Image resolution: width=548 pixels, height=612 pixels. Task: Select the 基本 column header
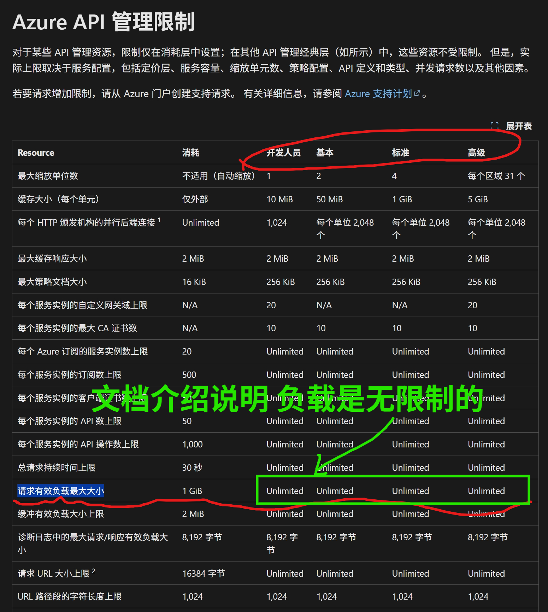tap(325, 153)
